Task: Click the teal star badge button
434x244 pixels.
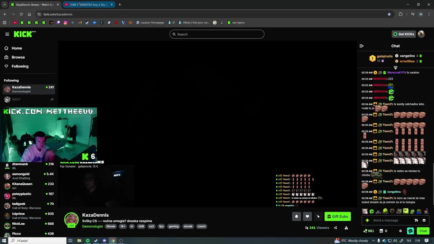Action: pyautogui.click(x=411, y=231)
